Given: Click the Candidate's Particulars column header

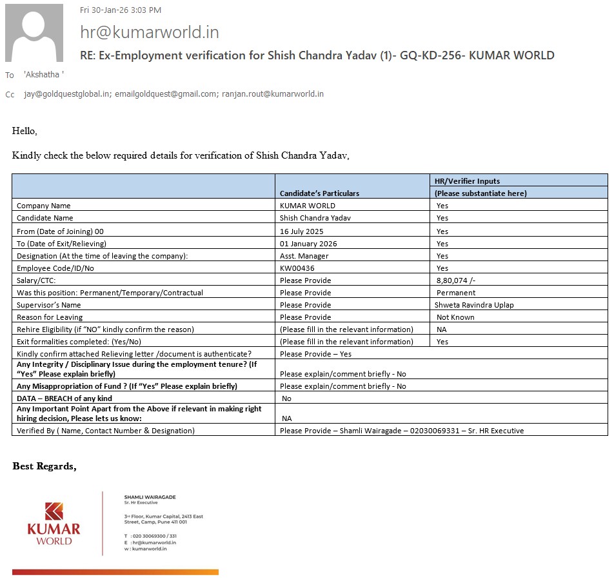Looking at the screenshot, I should coord(319,193).
